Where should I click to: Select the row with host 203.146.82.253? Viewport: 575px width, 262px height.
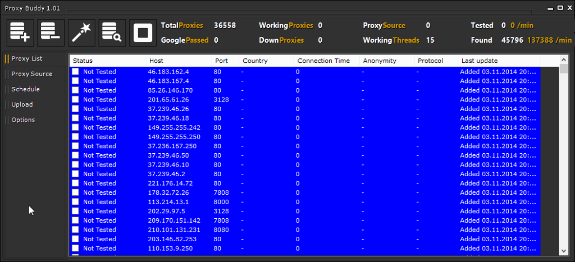tap(305, 239)
